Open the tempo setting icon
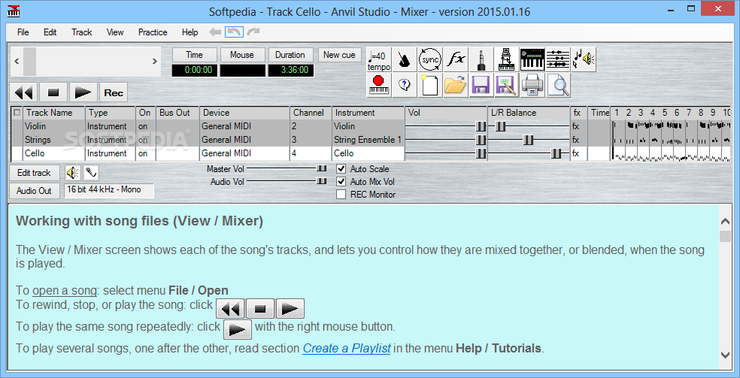 click(x=378, y=60)
